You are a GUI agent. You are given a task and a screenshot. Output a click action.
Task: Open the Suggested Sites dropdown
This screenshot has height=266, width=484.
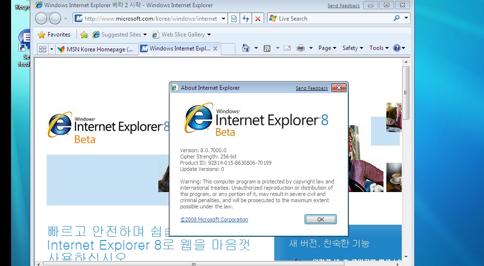click(x=119, y=35)
